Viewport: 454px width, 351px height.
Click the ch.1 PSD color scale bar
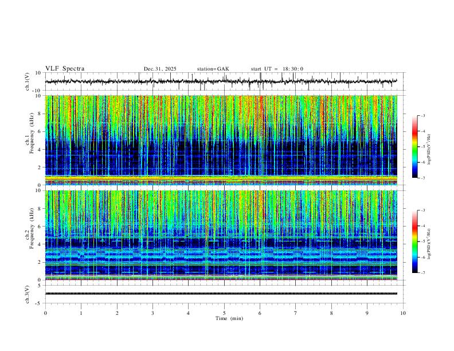pos(414,147)
